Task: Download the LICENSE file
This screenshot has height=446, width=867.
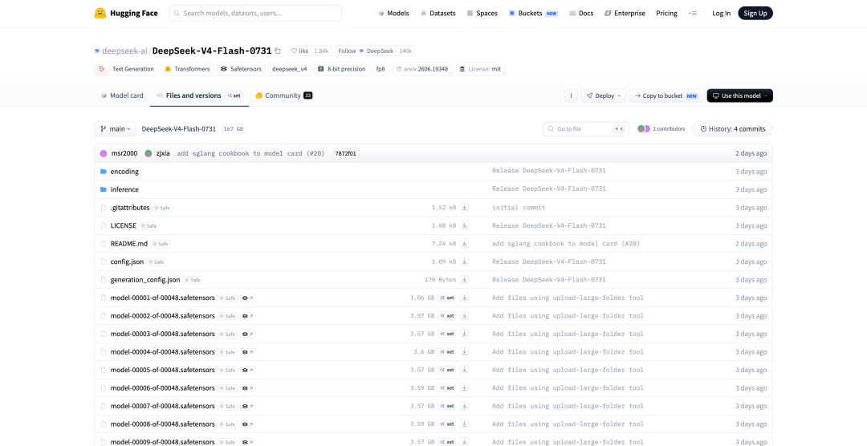Action: 465,225
